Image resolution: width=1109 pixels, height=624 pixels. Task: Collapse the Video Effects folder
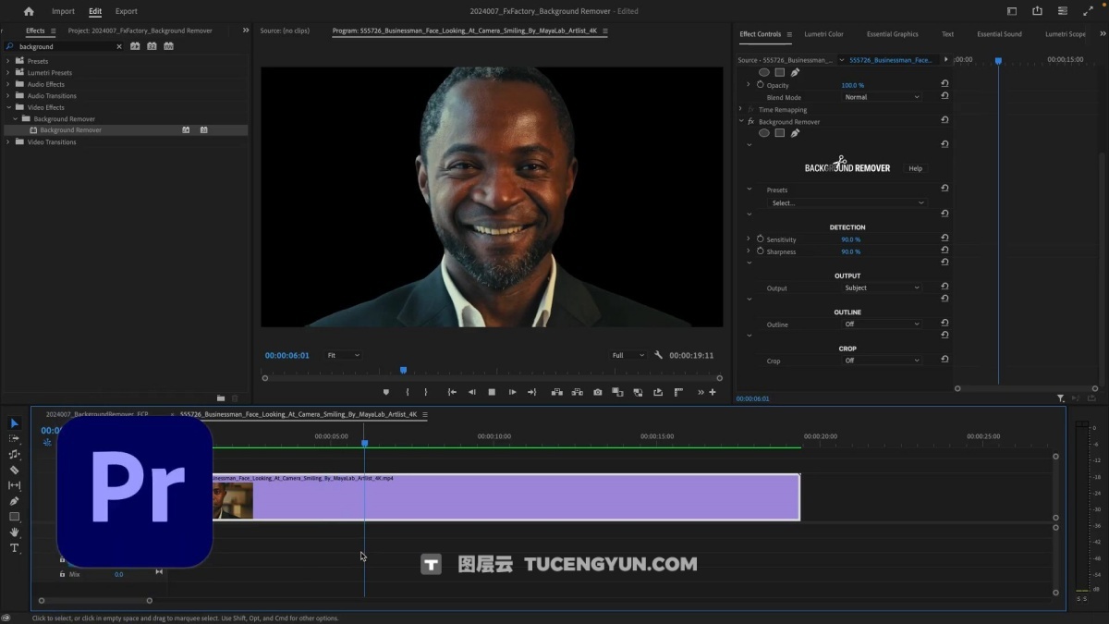point(8,107)
